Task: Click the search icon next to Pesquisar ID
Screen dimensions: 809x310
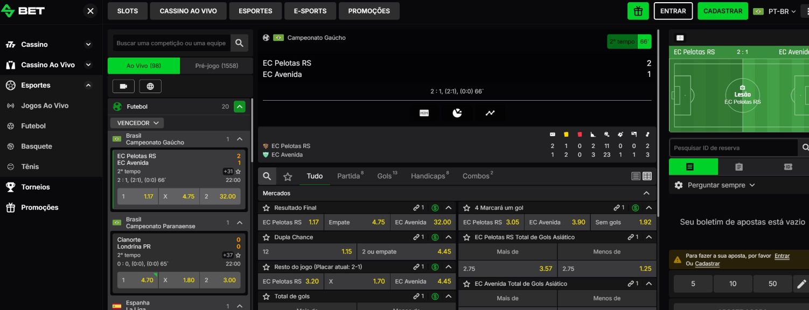Action: tap(805, 147)
